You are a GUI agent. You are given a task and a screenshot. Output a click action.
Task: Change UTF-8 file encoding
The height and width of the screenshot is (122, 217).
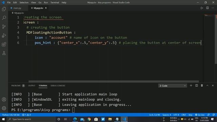tap(176, 115)
